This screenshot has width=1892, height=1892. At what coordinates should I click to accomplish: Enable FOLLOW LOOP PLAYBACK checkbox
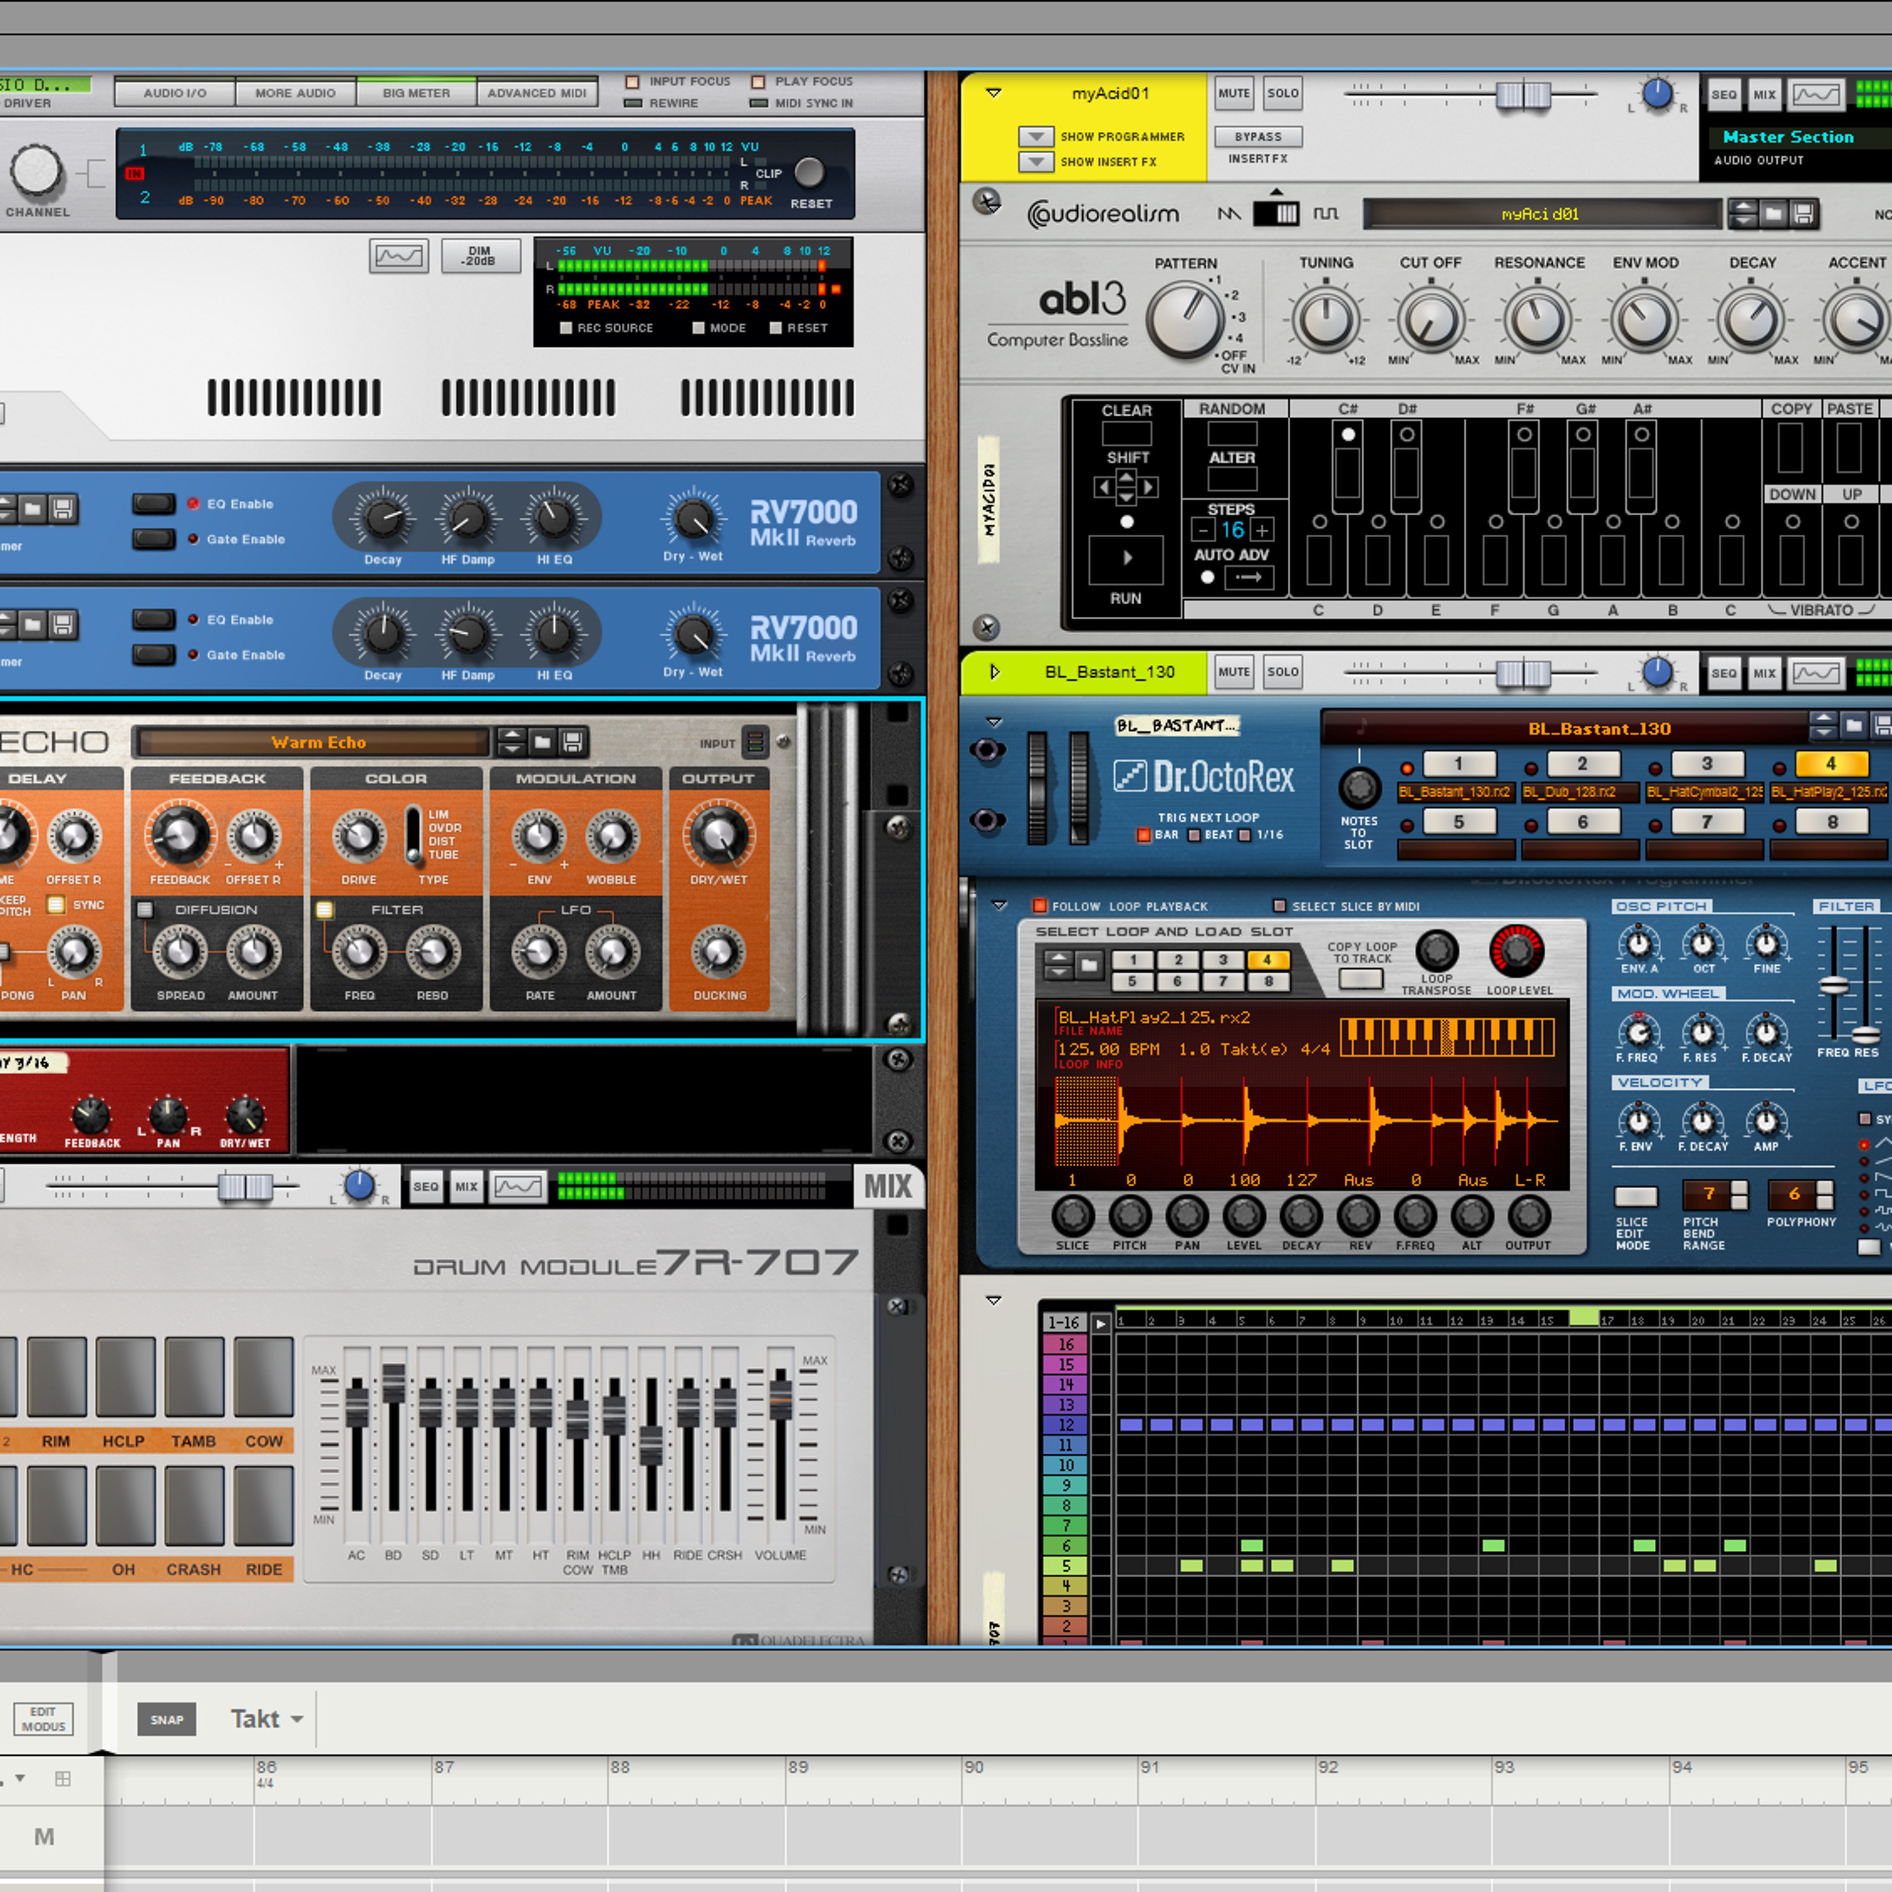(1040, 906)
